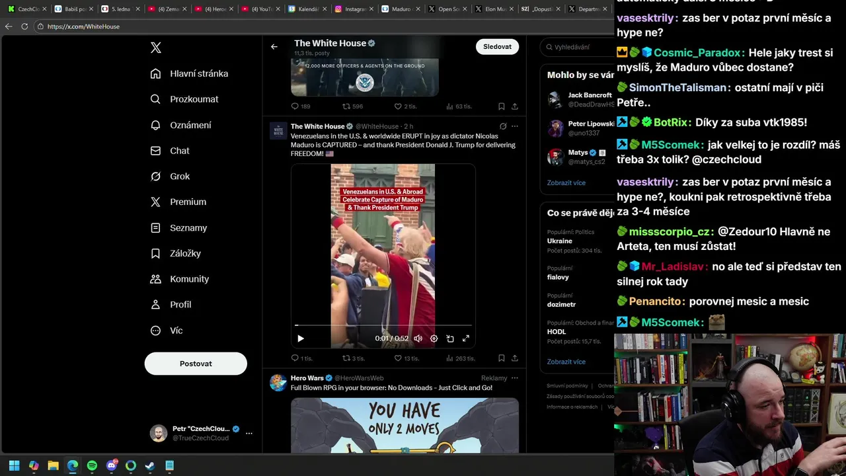Open video settings gear
The width and height of the screenshot is (846, 476).
tap(434, 338)
